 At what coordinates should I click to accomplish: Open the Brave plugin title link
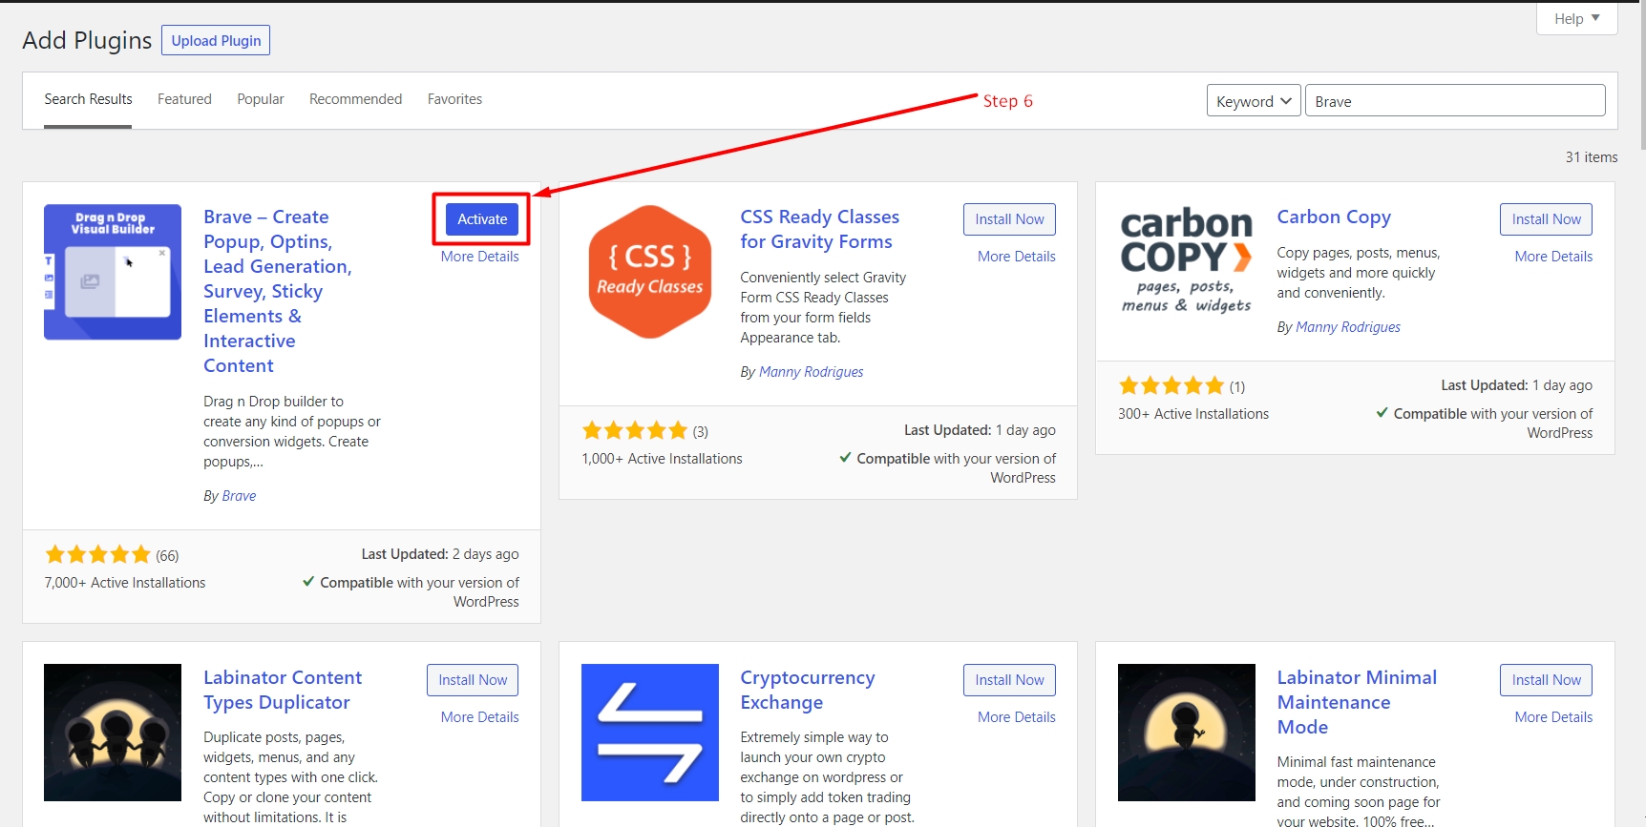[278, 291]
